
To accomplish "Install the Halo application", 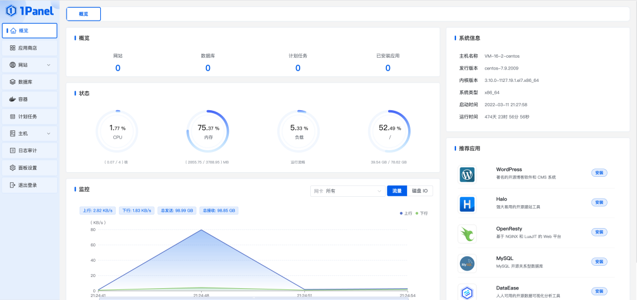I will [599, 202].
